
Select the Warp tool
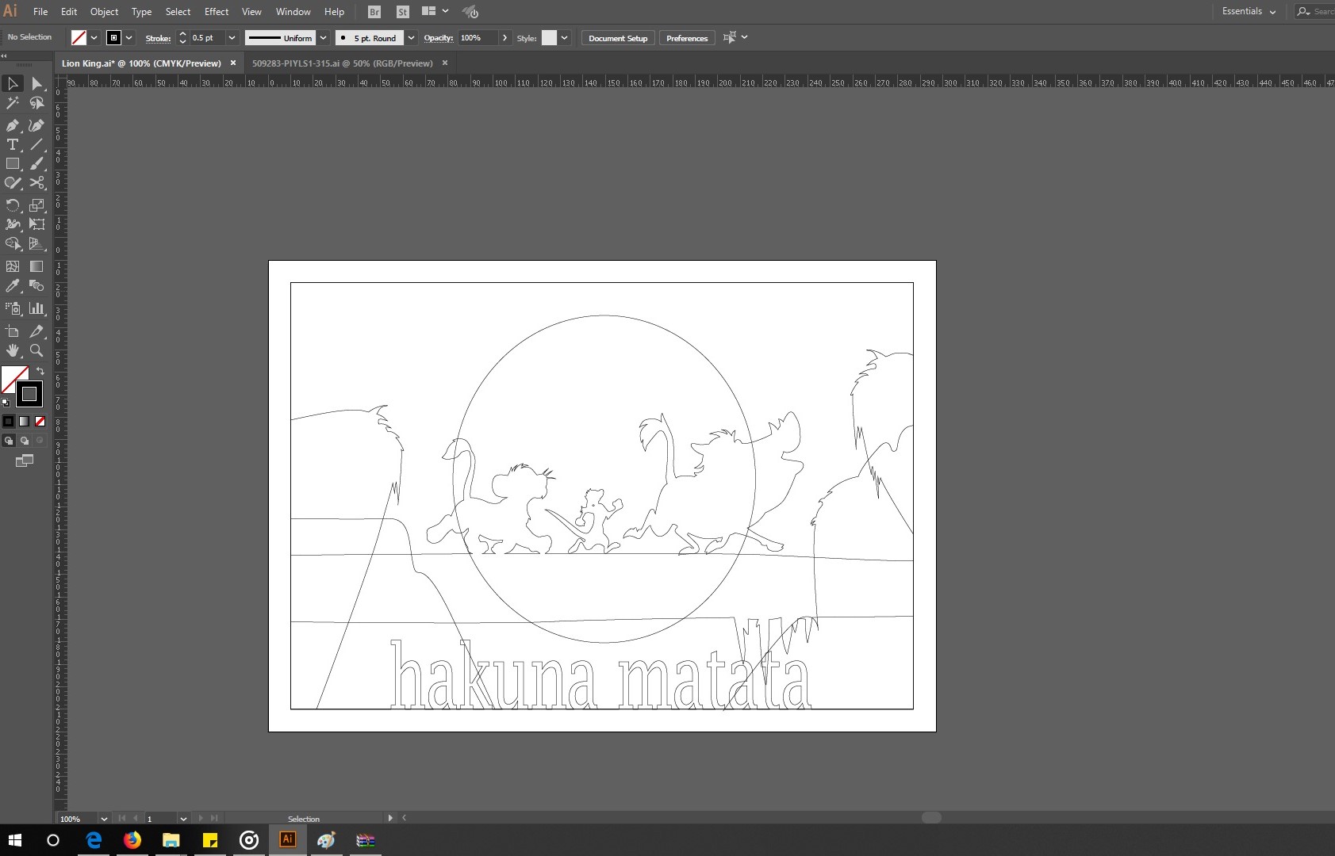13,224
